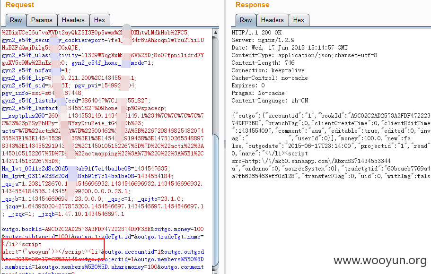
Task: Open the Response Hex tab
Action: point(299,20)
